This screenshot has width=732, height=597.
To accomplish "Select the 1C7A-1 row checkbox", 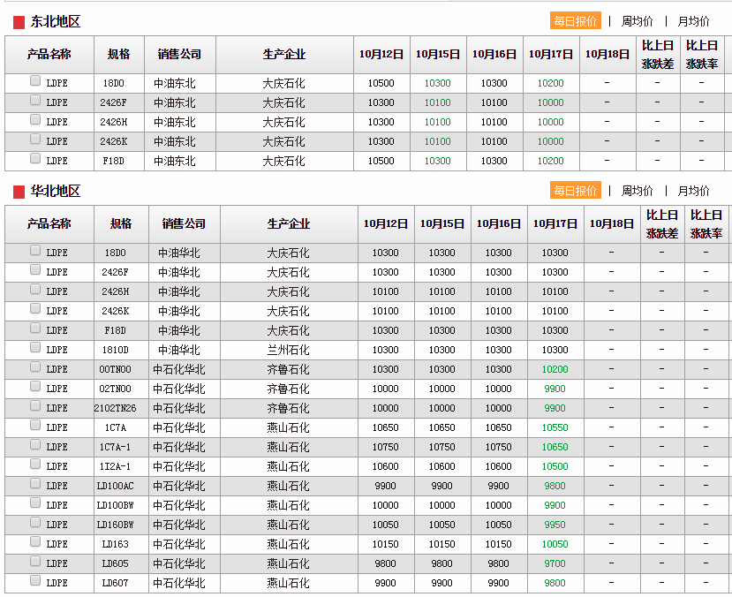I will [x=35, y=444].
